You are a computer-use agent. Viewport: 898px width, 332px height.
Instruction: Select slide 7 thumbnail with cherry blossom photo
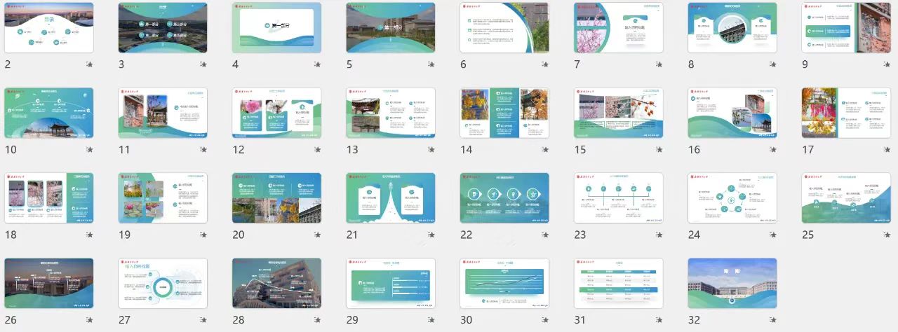coord(618,27)
